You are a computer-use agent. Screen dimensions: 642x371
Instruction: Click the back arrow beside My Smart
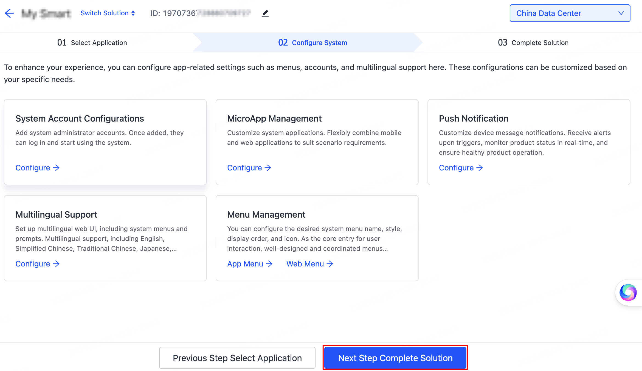click(x=10, y=13)
